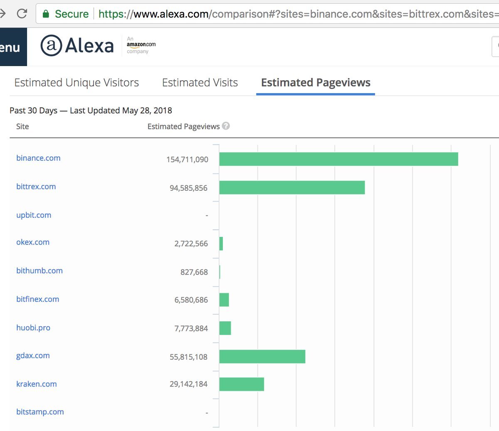This screenshot has height=431, width=499.
Task: Click the Secure label in address bar
Action: pyautogui.click(x=72, y=14)
